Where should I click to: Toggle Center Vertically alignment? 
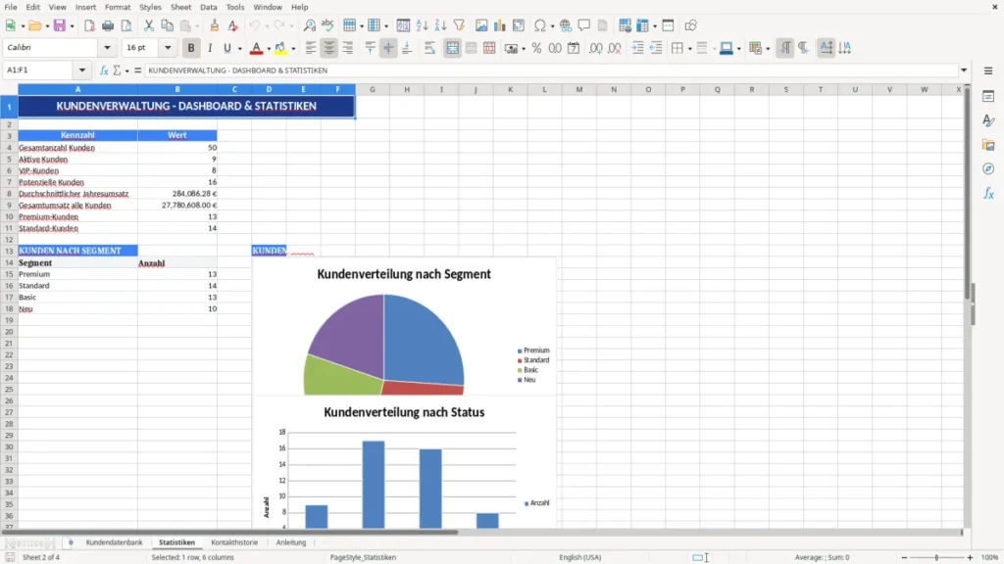[388, 48]
